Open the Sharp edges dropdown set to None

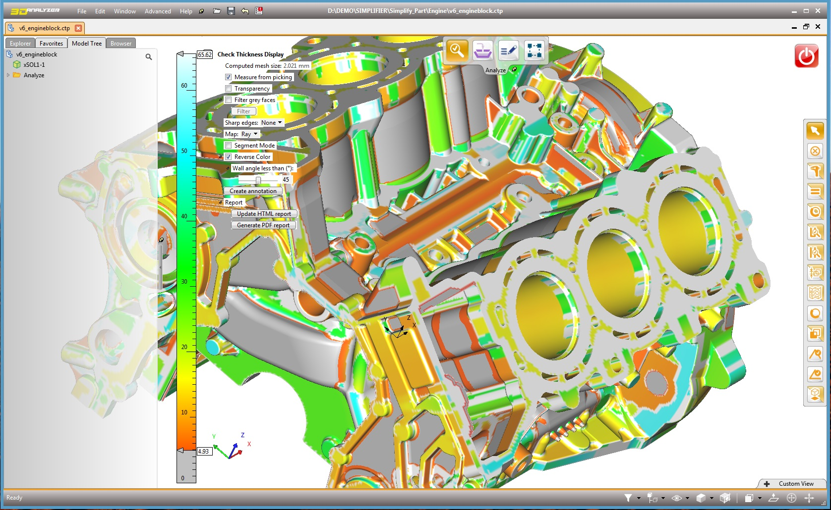(271, 122)
